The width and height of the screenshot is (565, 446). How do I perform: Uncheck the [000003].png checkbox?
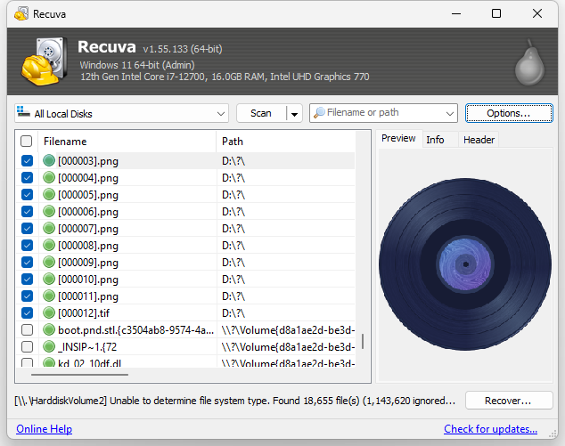pyautogui.click(x=27, y=160)
